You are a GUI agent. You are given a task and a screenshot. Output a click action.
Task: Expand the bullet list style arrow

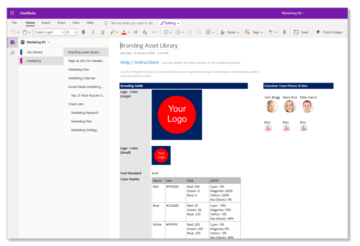[171, 33]
